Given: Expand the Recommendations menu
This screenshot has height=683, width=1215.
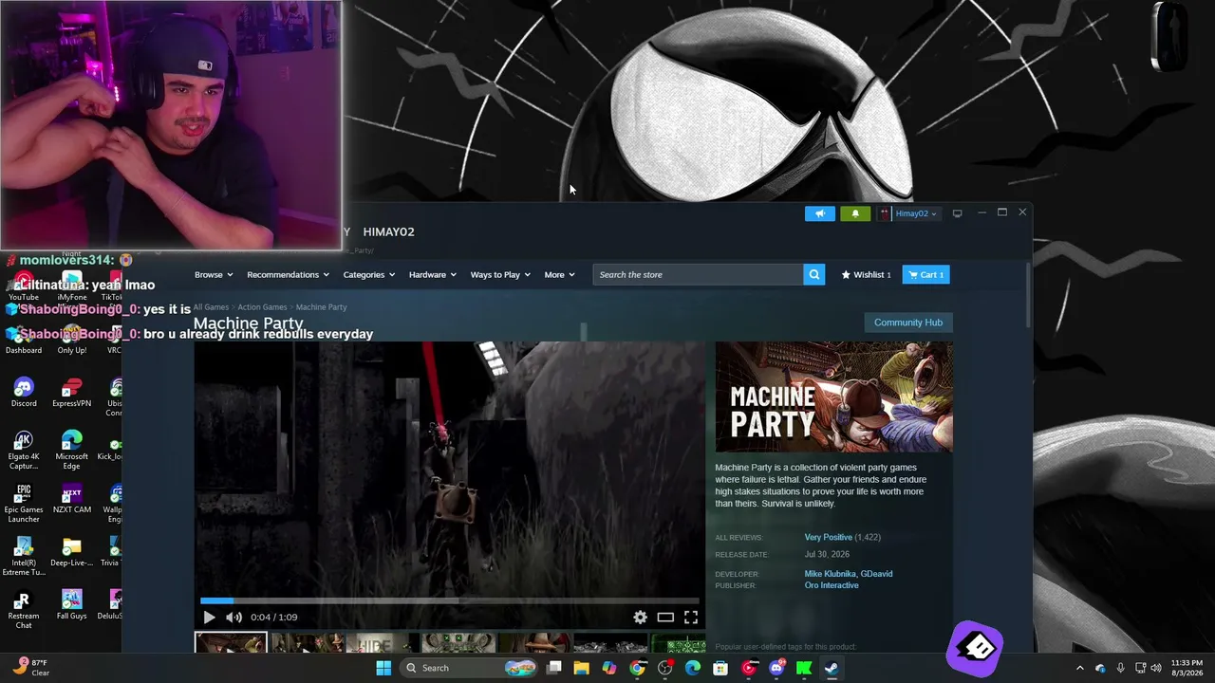Looking at the screenshot, I should (288, 274).
